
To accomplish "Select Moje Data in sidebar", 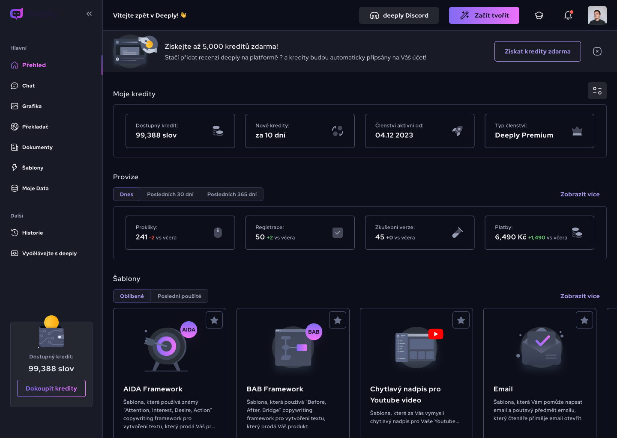I will 35,188.
